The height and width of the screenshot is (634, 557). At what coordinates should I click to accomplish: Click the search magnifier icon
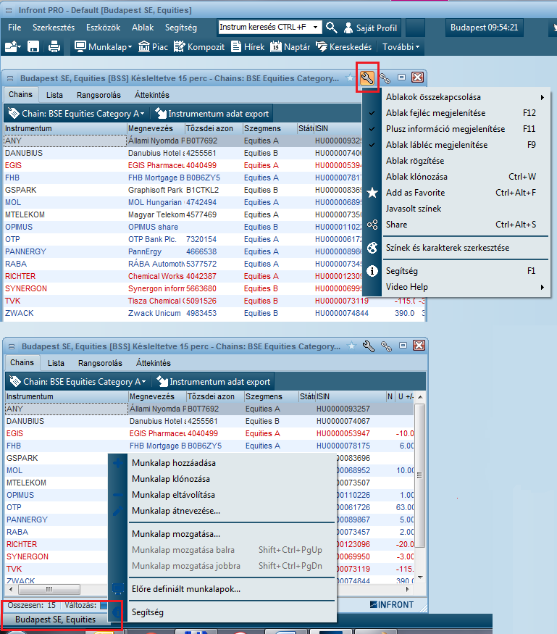tap(332, 28)
